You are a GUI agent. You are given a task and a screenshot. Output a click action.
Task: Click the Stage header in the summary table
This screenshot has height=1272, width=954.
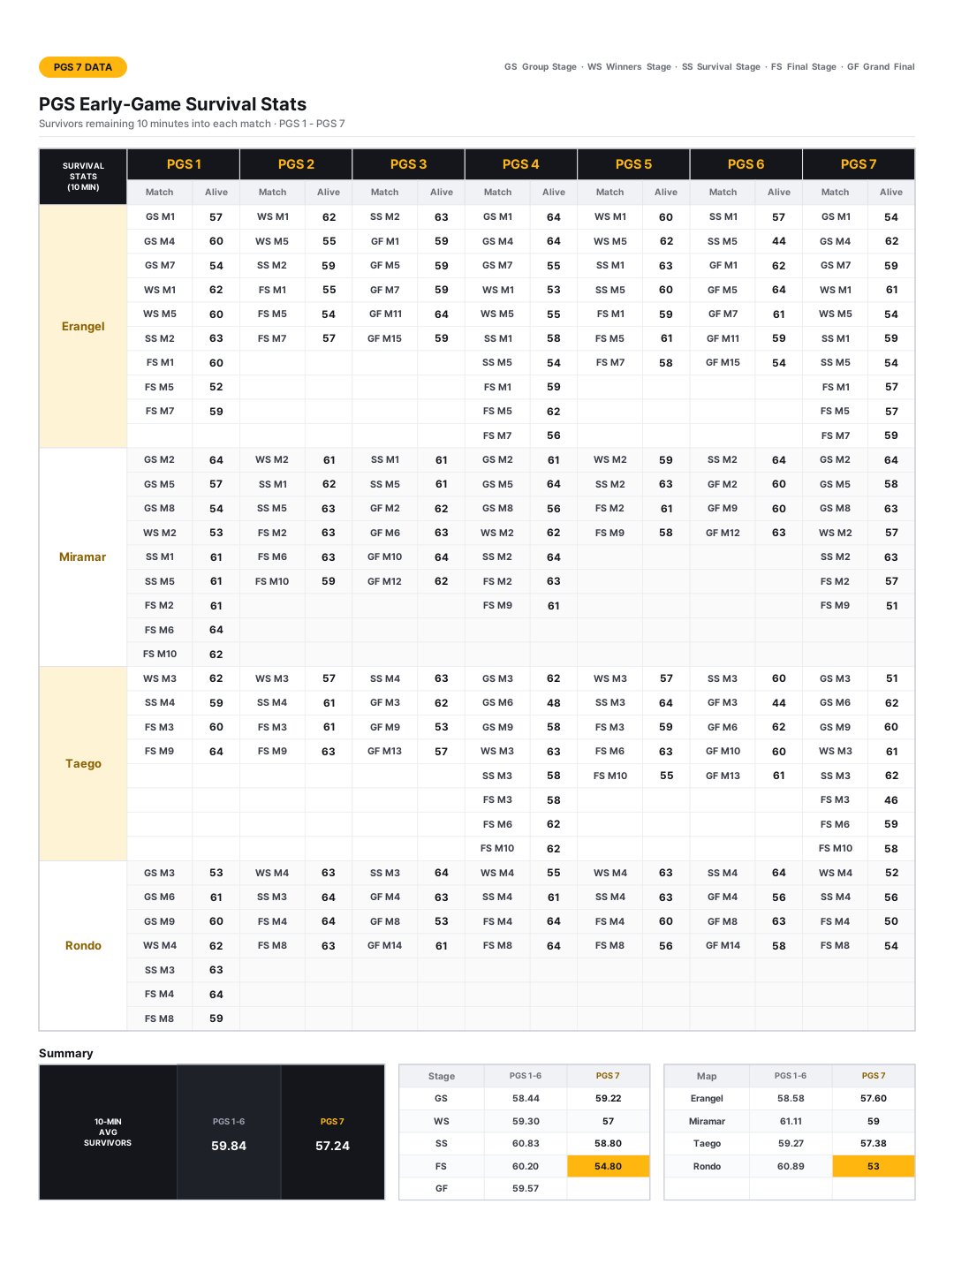[x=442, y=1076]
